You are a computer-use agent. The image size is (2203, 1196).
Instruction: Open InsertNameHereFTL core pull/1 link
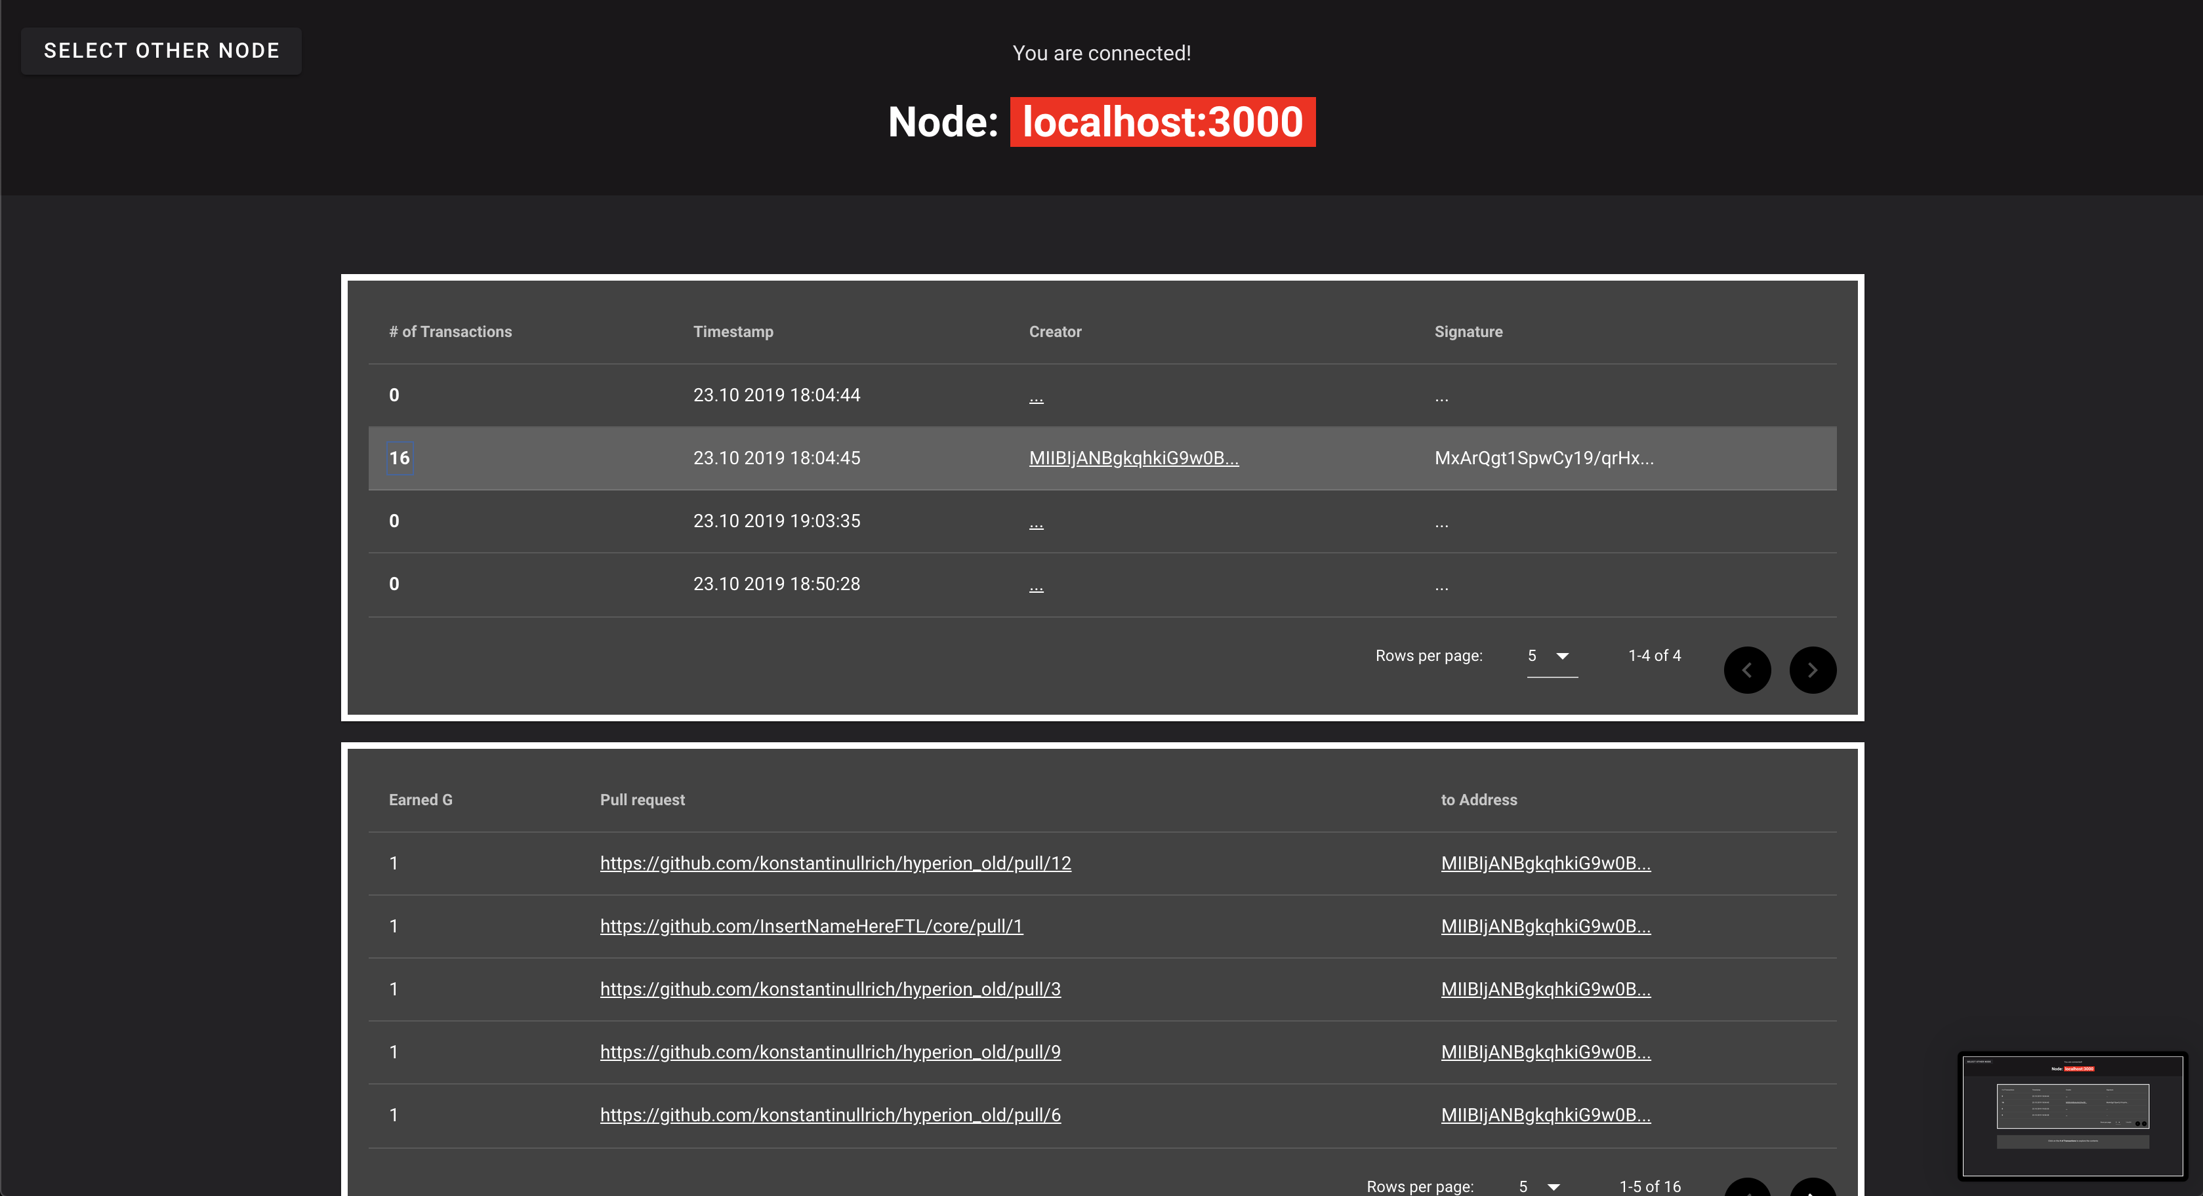pyautogui.click(x=811, y=926)
